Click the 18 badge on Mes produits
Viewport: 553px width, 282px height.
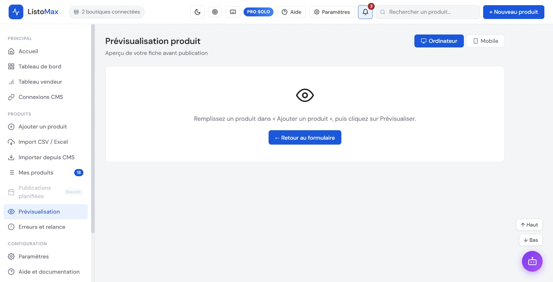coord(79,172)
